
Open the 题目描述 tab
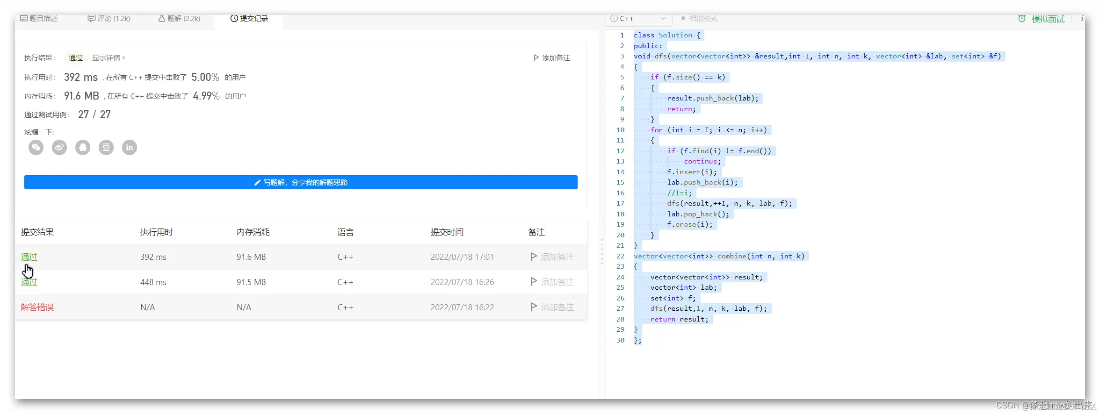(x=39, y=19)
